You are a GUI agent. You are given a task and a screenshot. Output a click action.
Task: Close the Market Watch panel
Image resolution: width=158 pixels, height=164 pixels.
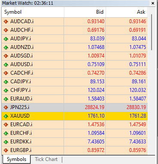(x=153, y=3)
